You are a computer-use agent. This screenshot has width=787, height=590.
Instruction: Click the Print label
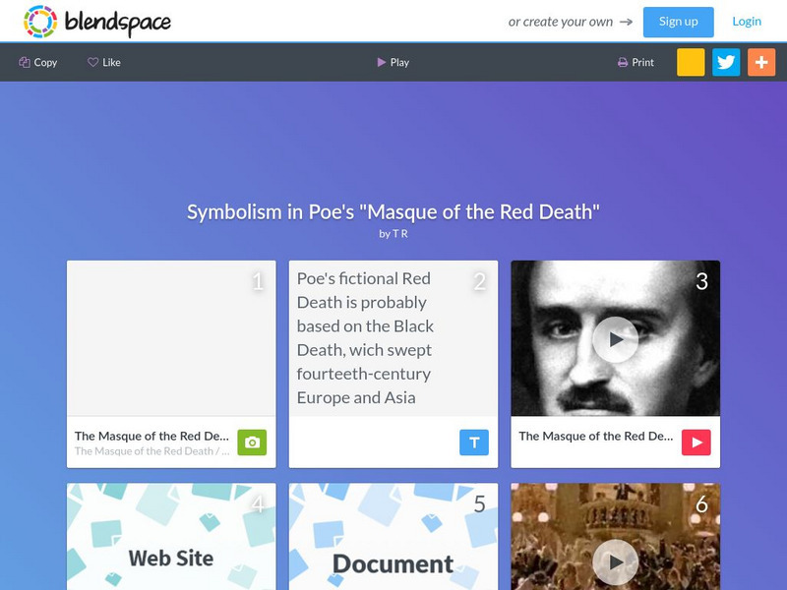click(642, 62)
